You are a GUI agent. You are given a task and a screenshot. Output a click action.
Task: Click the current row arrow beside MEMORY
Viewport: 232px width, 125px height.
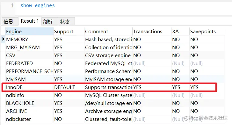point(3,39)
